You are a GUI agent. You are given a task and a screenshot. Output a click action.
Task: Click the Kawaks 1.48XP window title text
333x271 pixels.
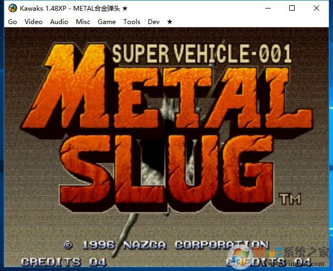tap(74, 9)
